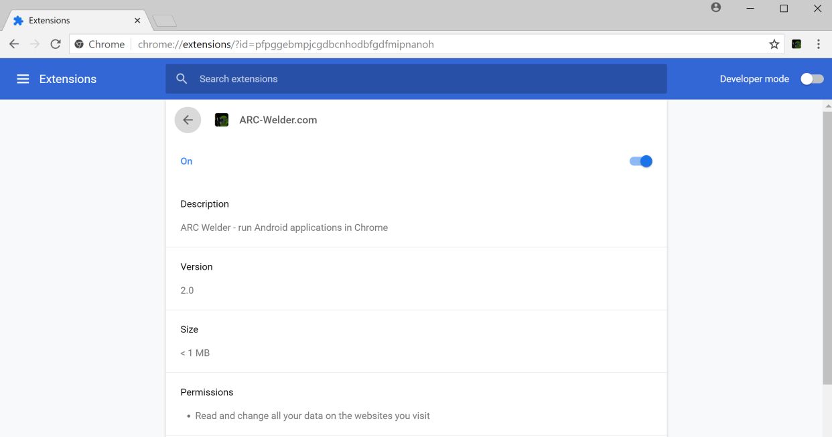The width and height of the screenshot is (832, 437).
Task: Click the Description heading
Action: tap(204, 204)
